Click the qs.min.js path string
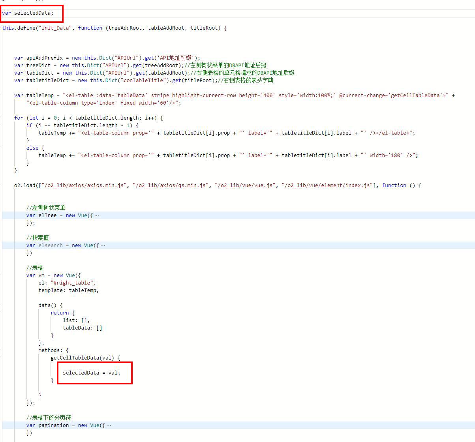 [x=171, y=185]
